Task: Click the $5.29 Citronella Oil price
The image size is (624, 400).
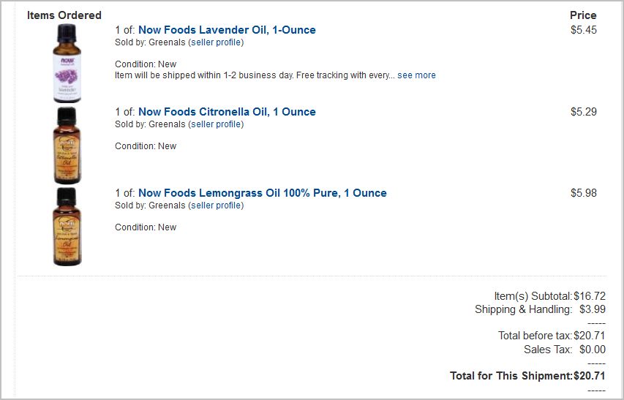Action: click(584, 112)
